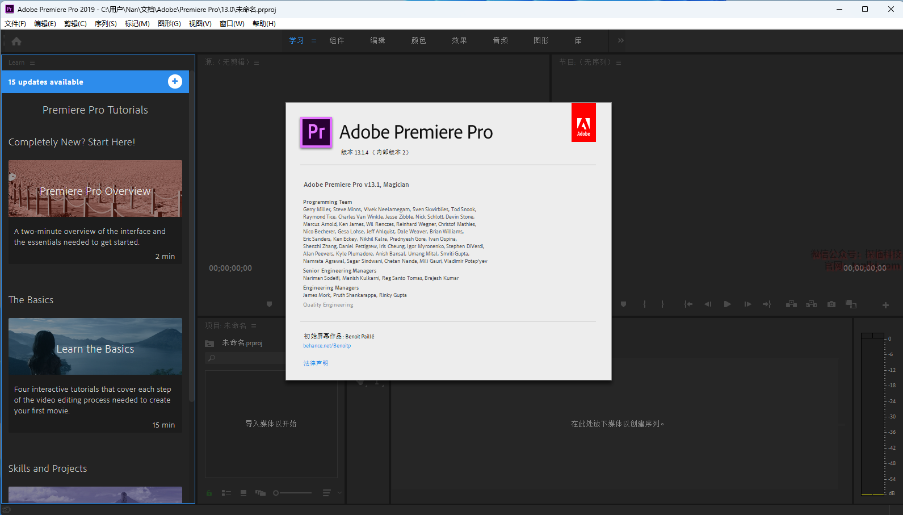Click the Home icon in workspace bar
903x515 pixels.
(x=16, y=41)
